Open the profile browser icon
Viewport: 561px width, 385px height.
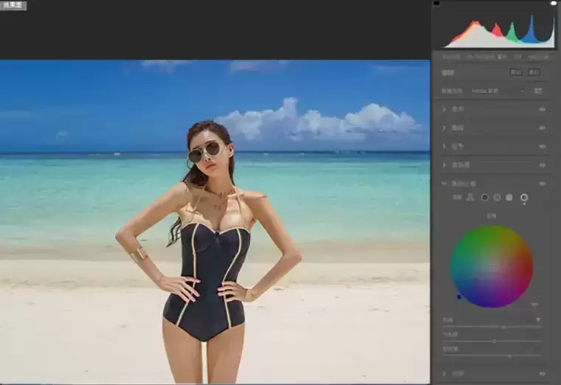[538, 91]
